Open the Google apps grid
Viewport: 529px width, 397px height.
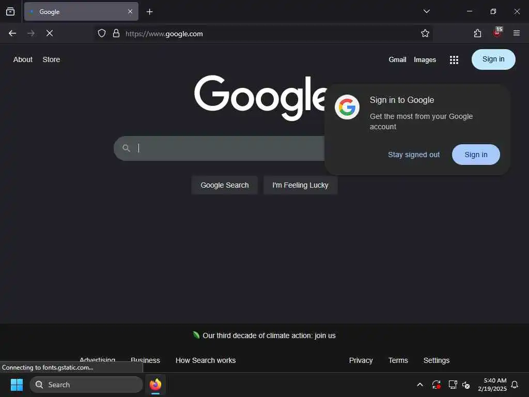point(454,60)
